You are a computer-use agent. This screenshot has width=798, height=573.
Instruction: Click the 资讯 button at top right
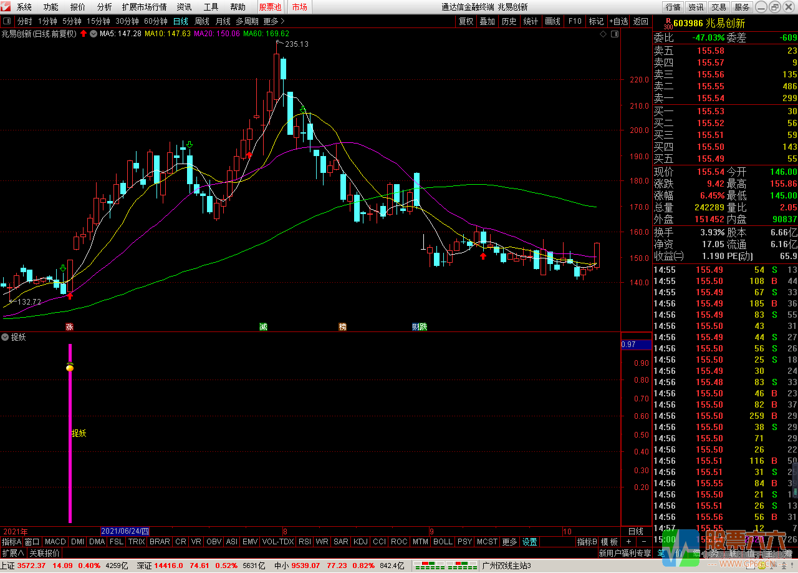pos(696,7)
